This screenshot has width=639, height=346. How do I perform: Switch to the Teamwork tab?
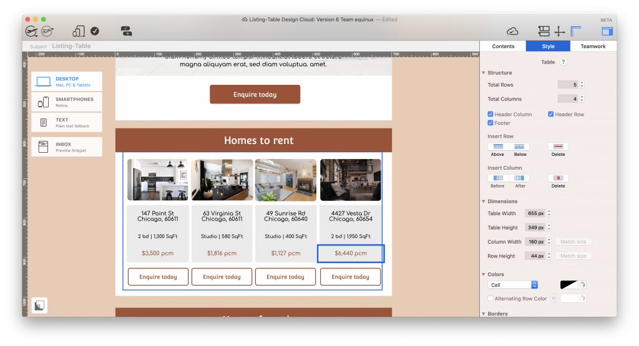point(593,46)
